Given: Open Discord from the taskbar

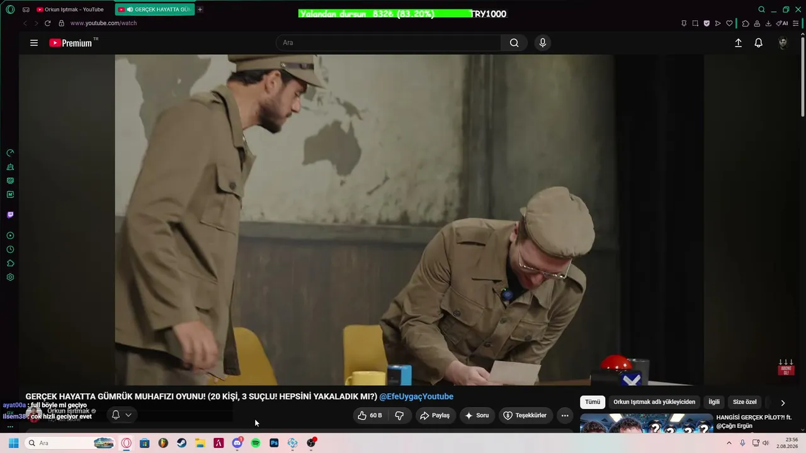Looking at the screenshot, I should click(237, 443).
